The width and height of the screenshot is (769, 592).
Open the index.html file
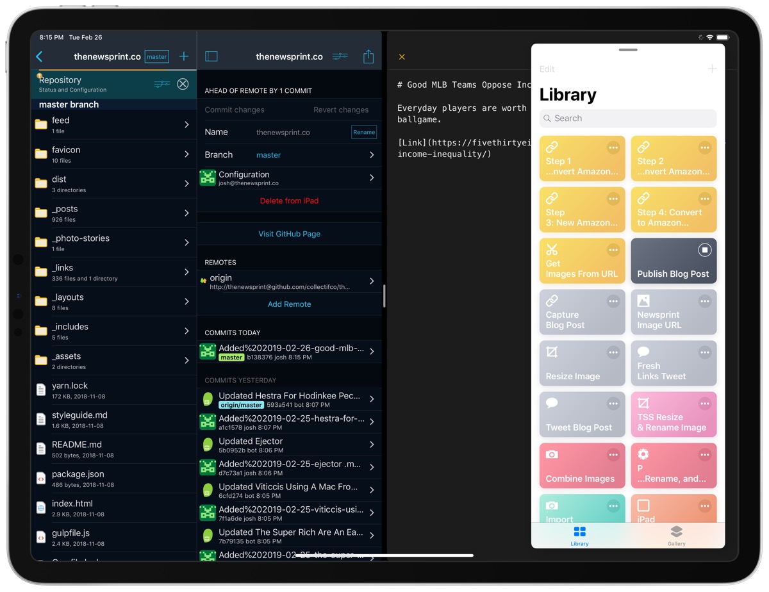click(x=113, y=508)
